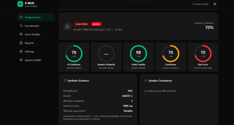The image size is (234, 125).
Task: Click the X-MUX green logo icon
Action: (x=20, y=4)
